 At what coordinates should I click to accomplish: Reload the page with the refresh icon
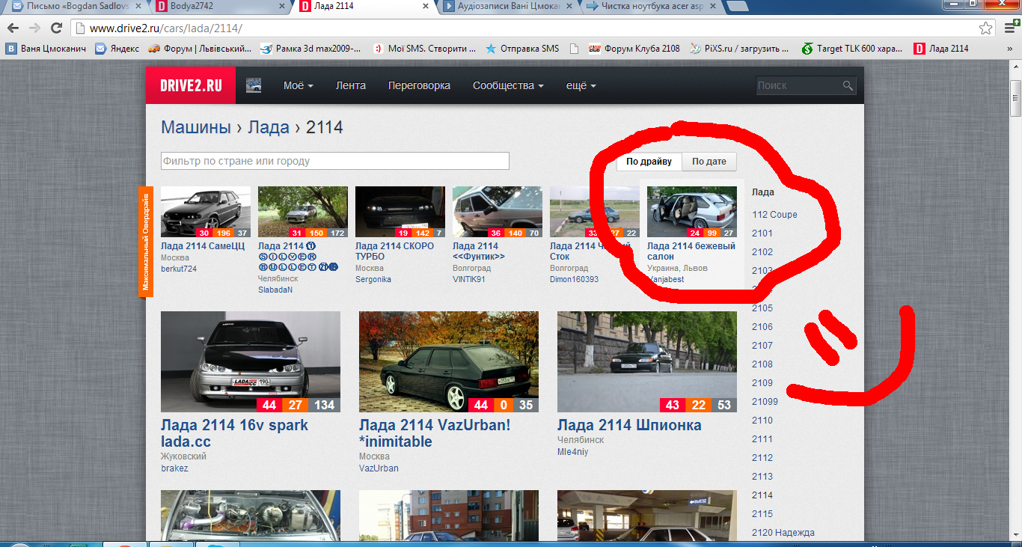(56, 28)
